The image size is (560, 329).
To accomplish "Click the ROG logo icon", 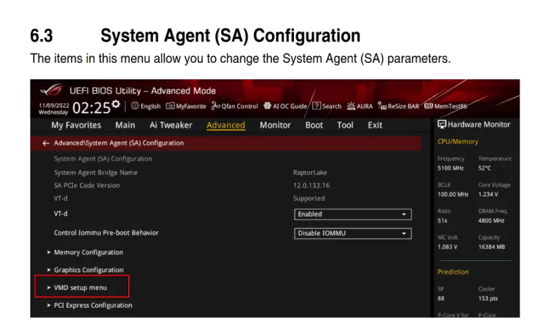I will coord(52,90).
